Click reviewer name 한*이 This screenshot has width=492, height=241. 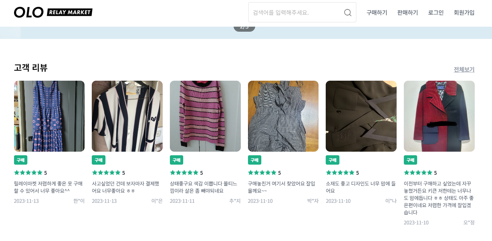(79, 201)
